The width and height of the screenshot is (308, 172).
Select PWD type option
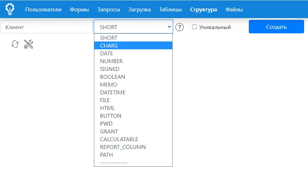[133, 123]
